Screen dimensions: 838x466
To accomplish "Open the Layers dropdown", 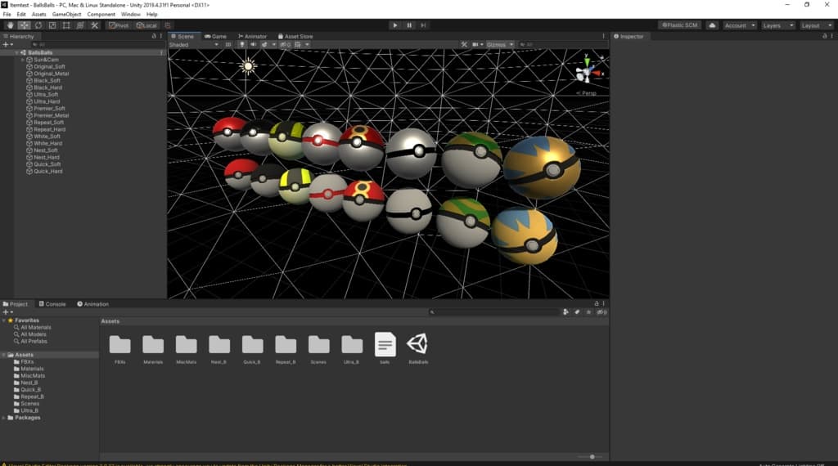I will [777, 25].
